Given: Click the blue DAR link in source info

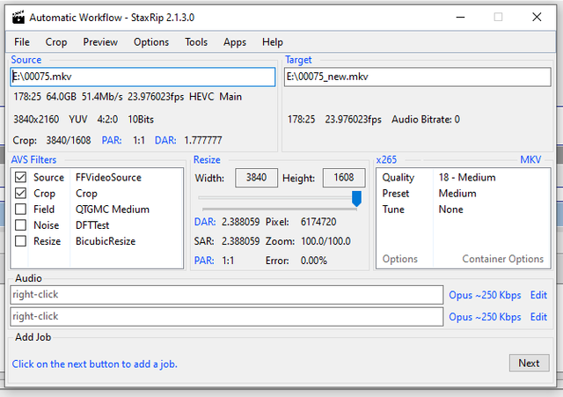Looking at the screenshot, I should [165, 140].
